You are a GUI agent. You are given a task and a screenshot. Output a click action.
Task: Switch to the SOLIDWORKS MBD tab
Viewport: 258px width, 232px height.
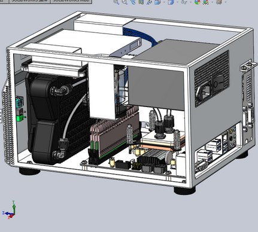[71, 1]
